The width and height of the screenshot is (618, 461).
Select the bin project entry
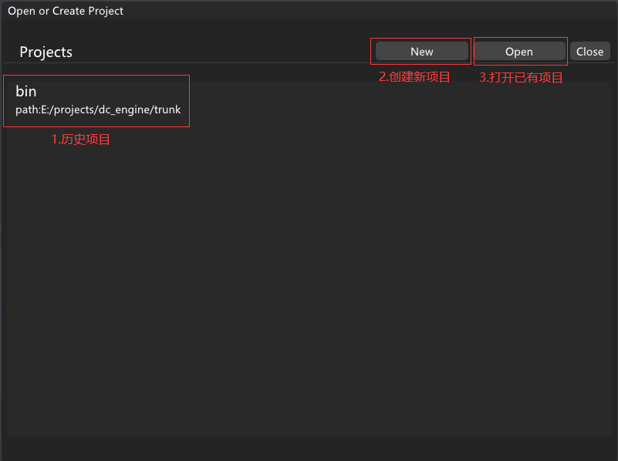click(26, 92)
